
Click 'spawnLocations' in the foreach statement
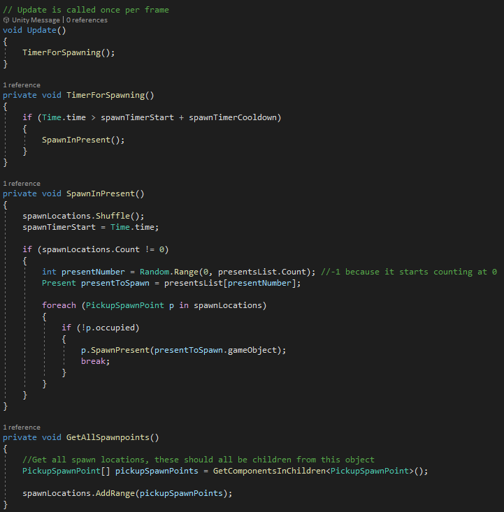click(x=228, y=306)
